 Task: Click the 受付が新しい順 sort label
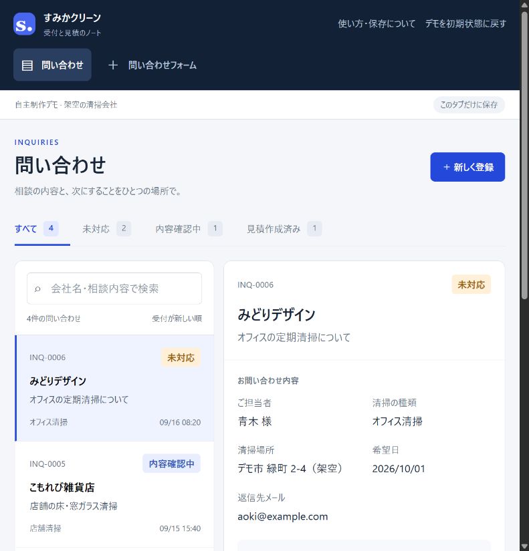(x=177, y=319)
